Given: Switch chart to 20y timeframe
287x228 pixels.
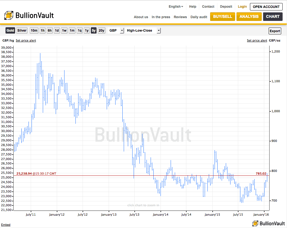Looking at the screenshot, I should tap(102, 31).
